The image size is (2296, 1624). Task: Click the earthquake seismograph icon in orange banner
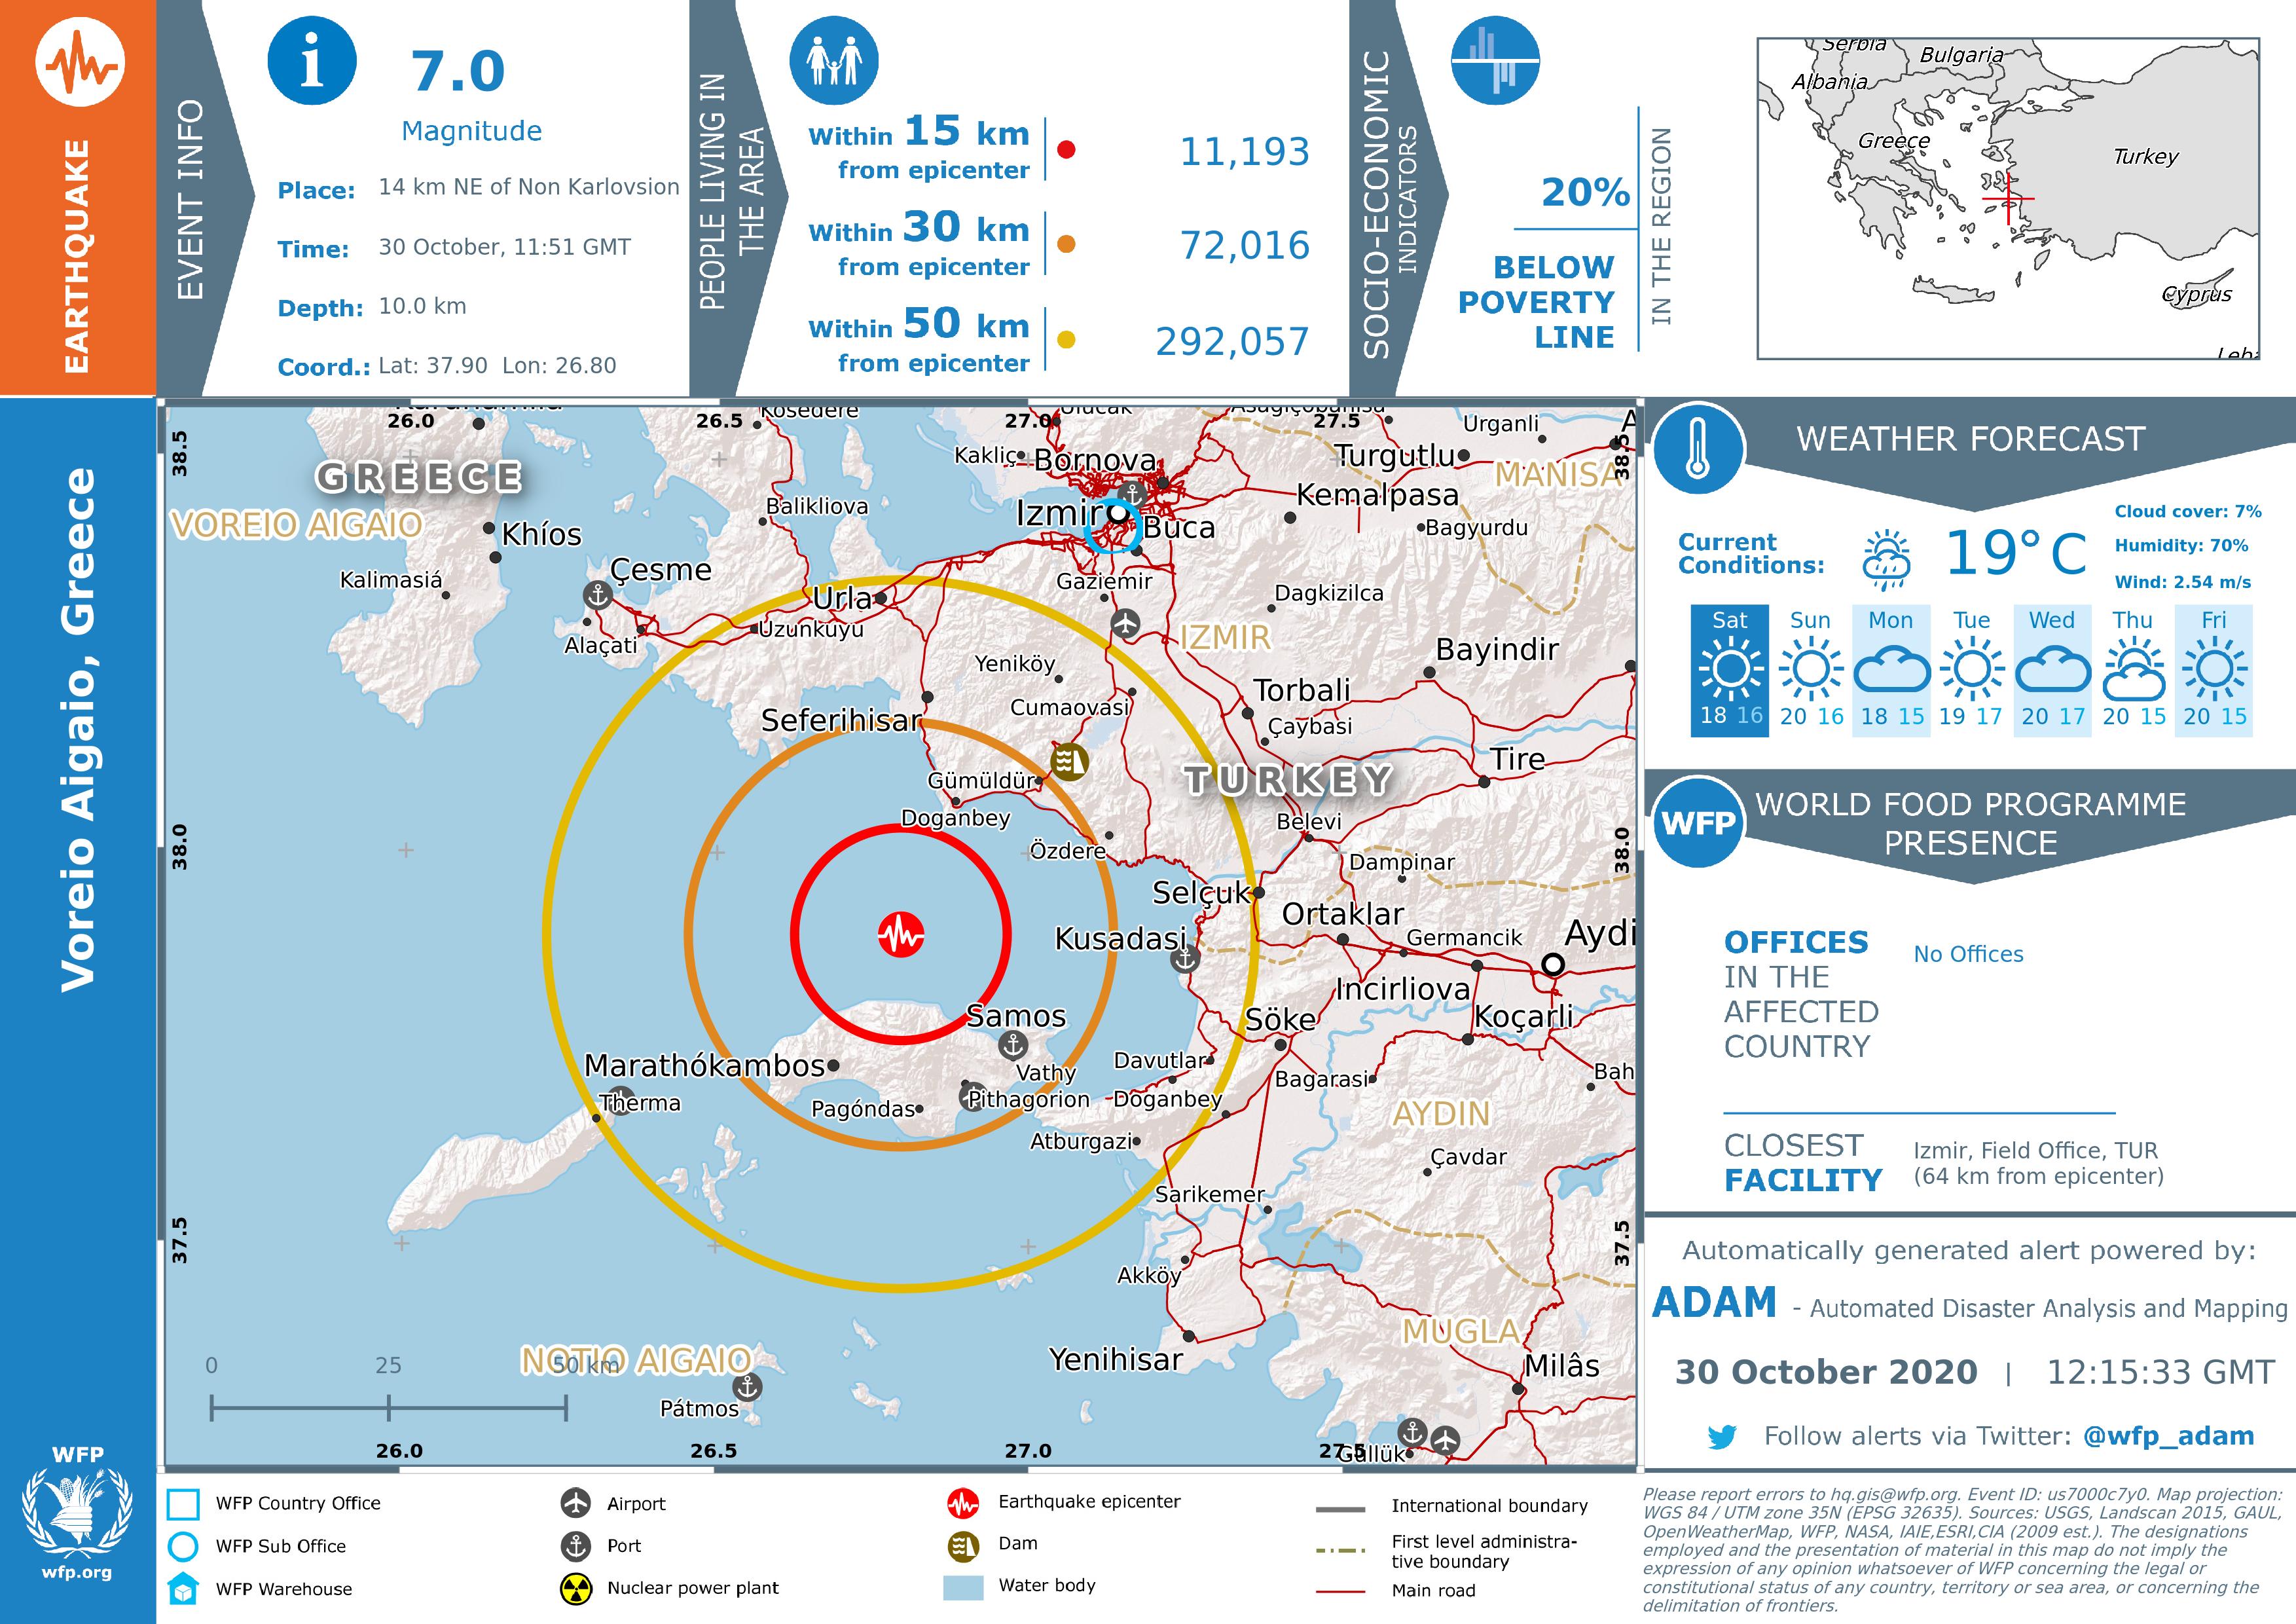pos(80,62)
